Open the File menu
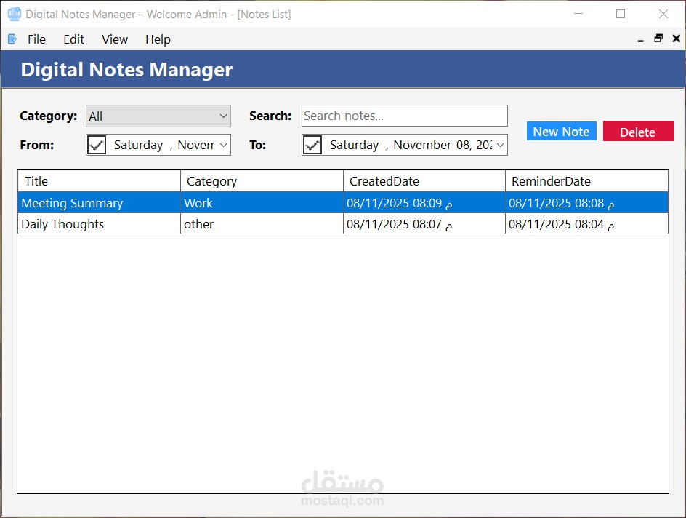 (x=36, y=39)
